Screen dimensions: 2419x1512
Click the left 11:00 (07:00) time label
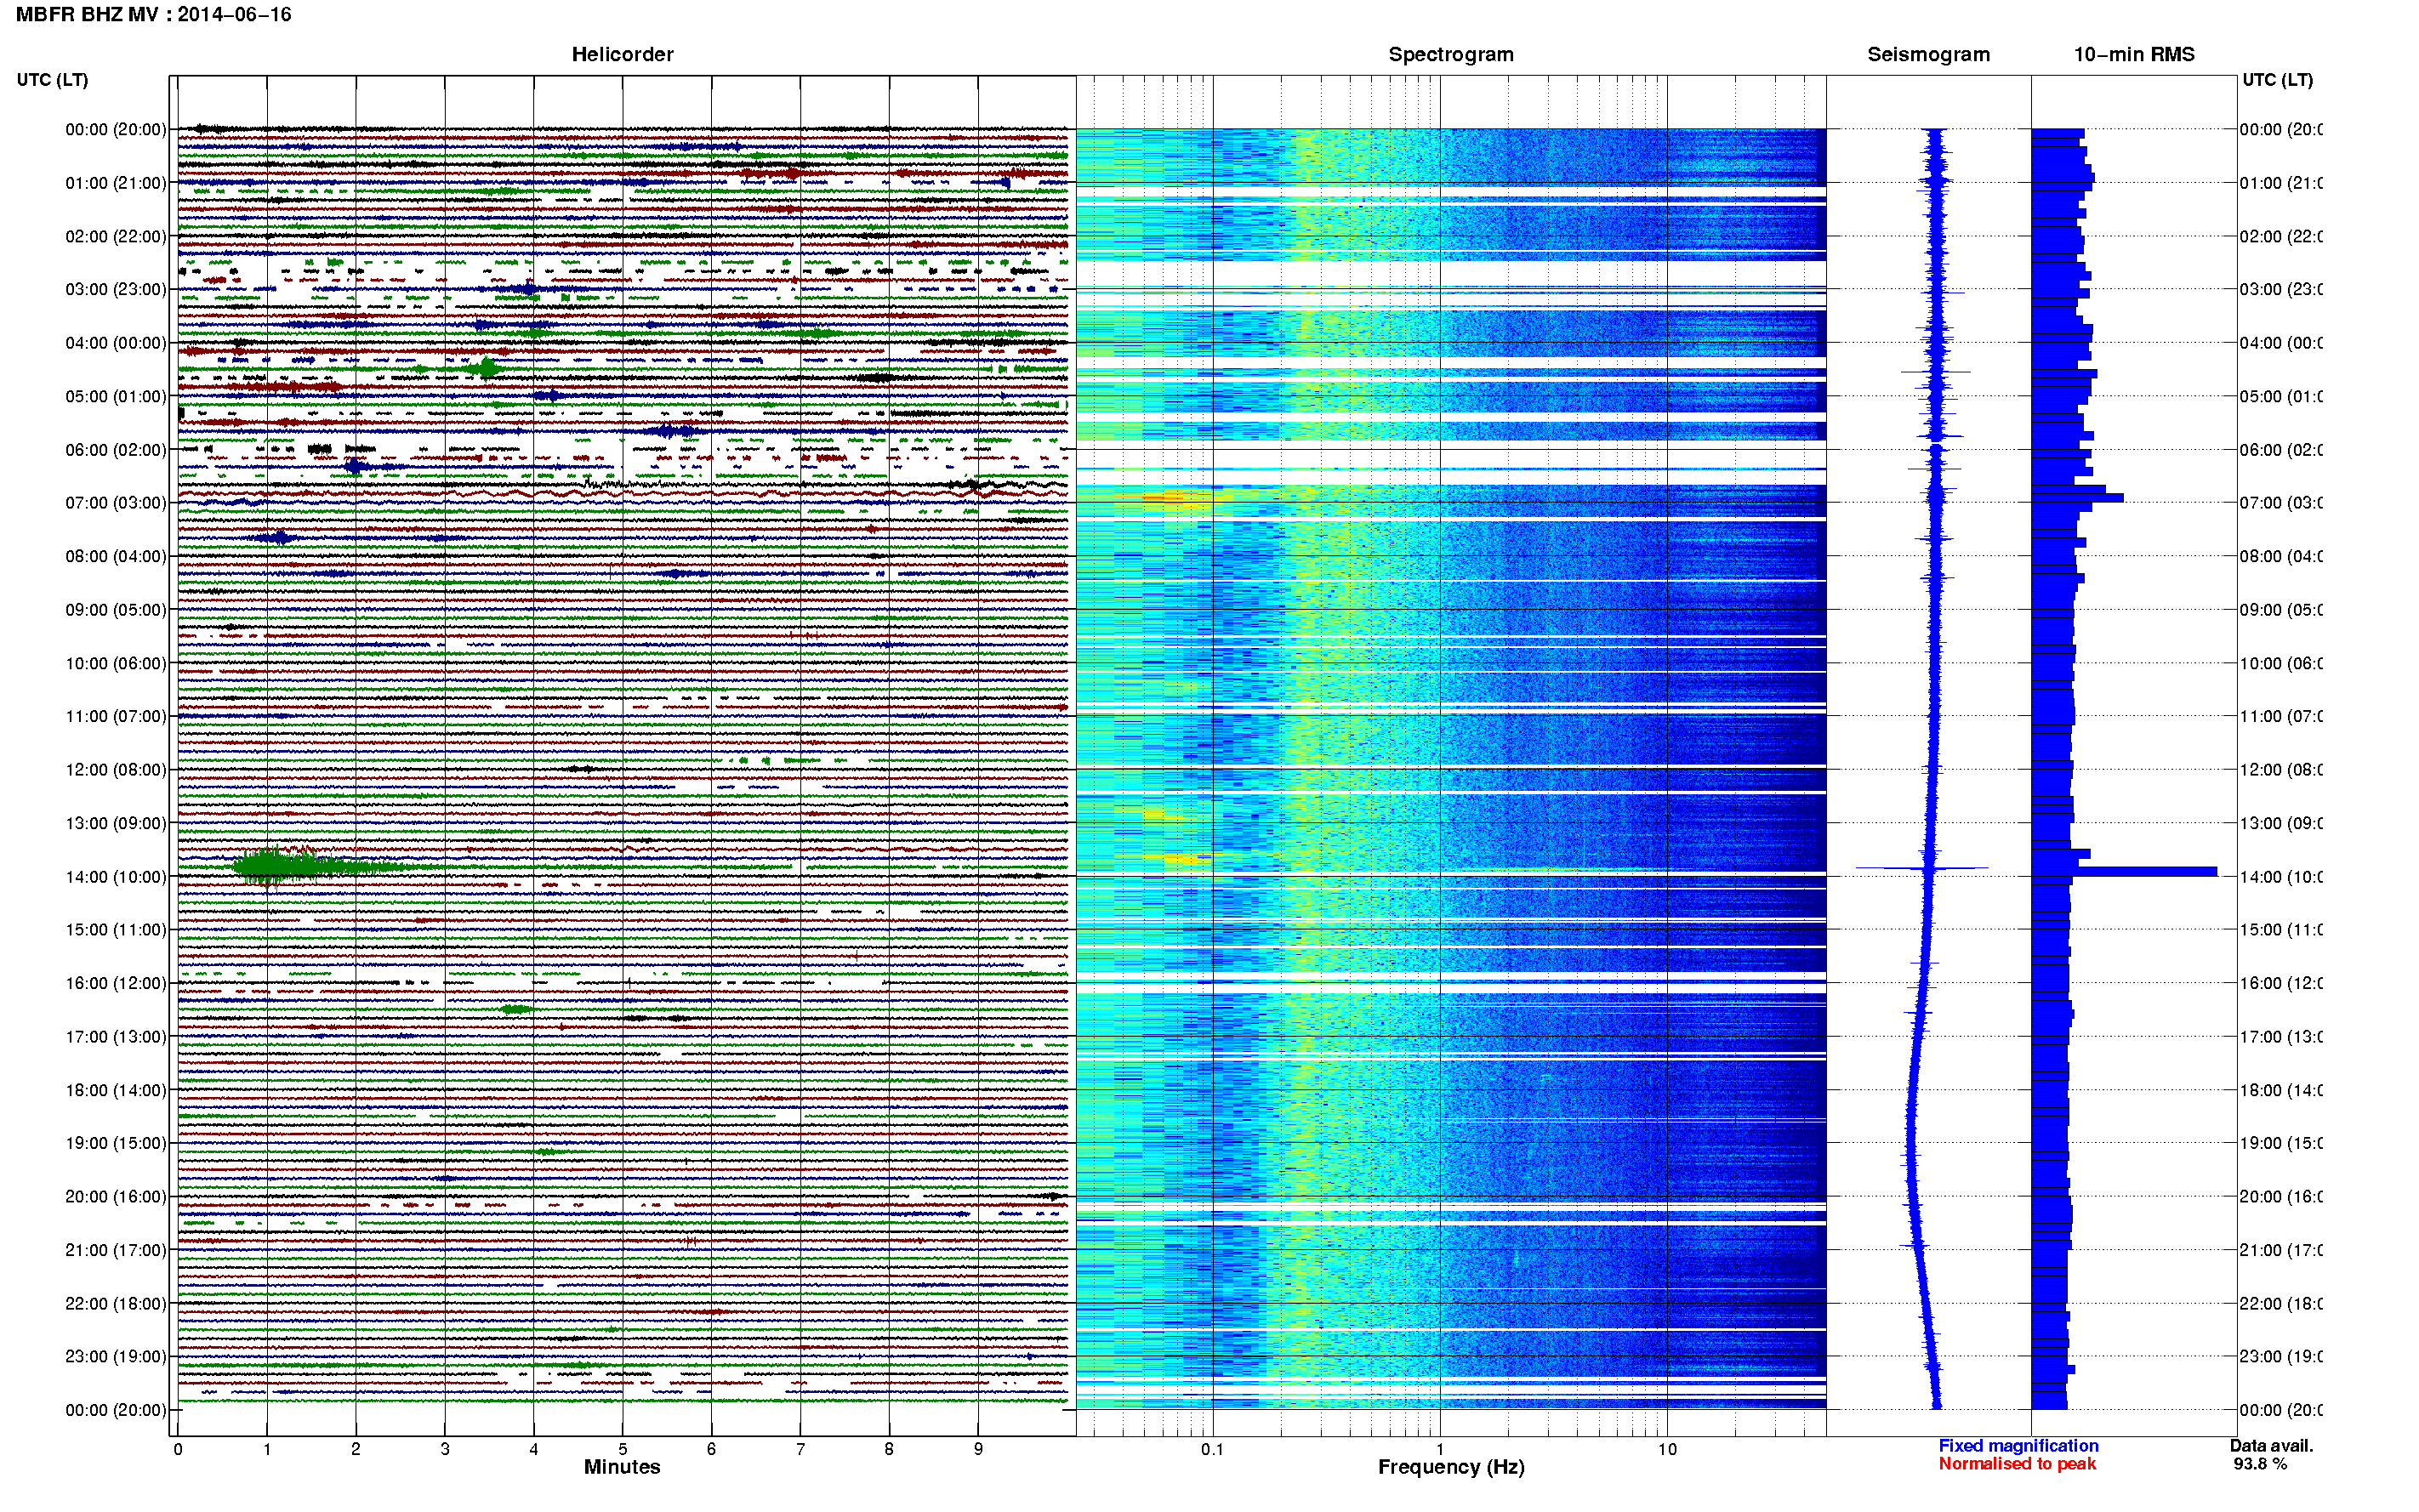116,716
